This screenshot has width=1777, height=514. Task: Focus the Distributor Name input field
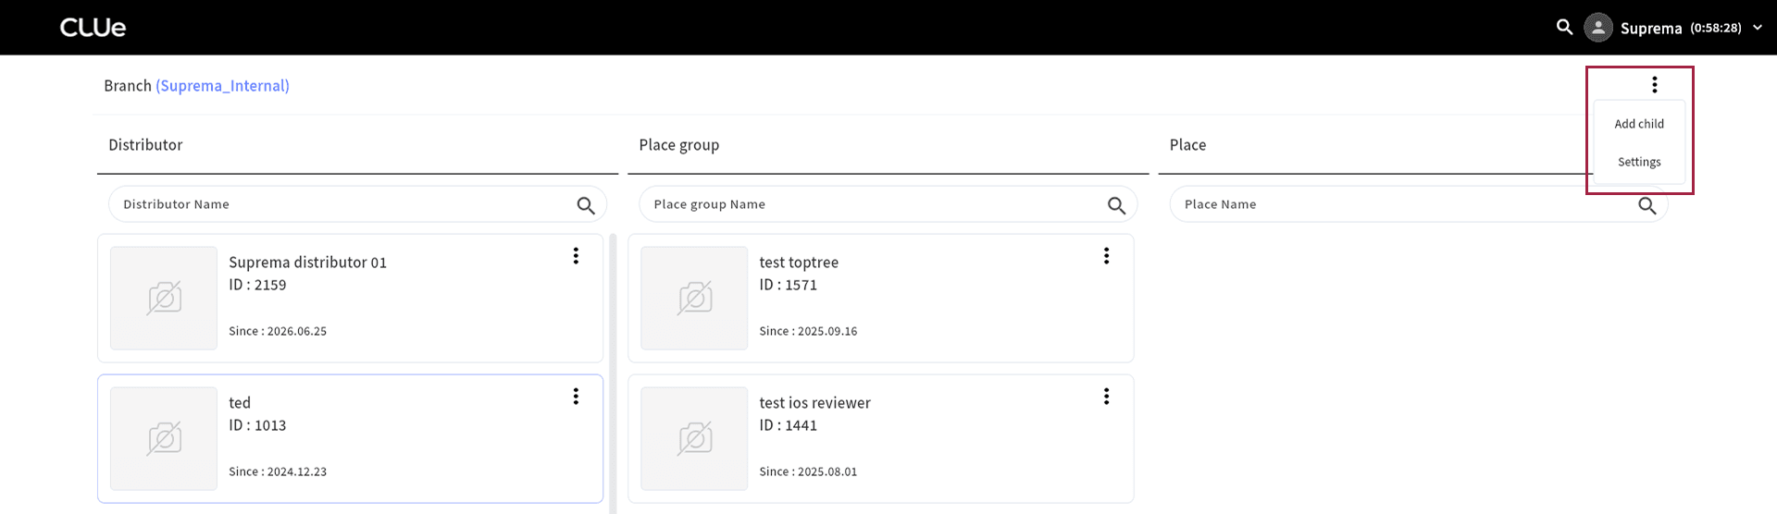[x=357, y=204]
